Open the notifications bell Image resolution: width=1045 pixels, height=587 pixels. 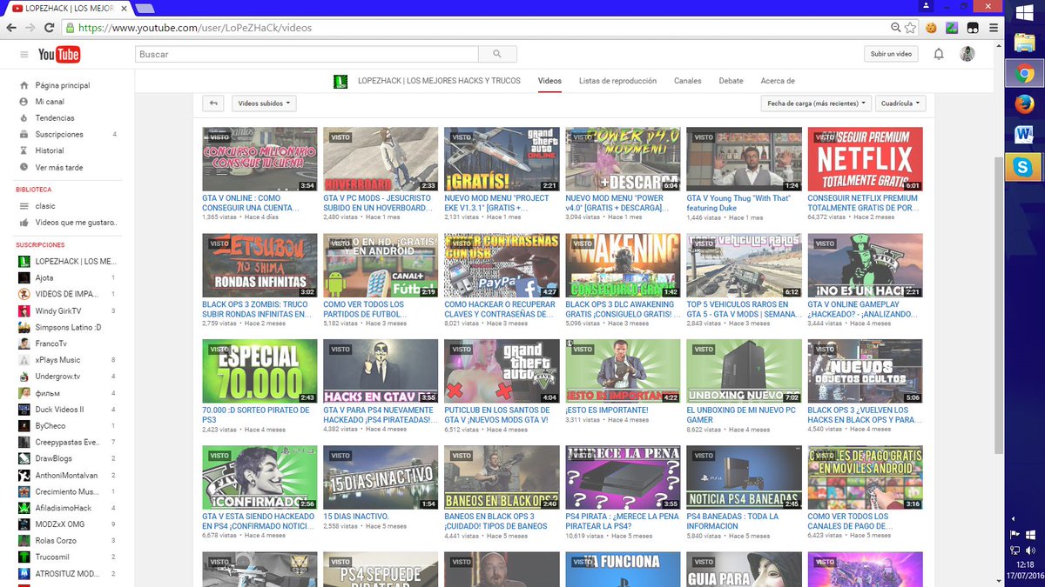click(939, 54)
